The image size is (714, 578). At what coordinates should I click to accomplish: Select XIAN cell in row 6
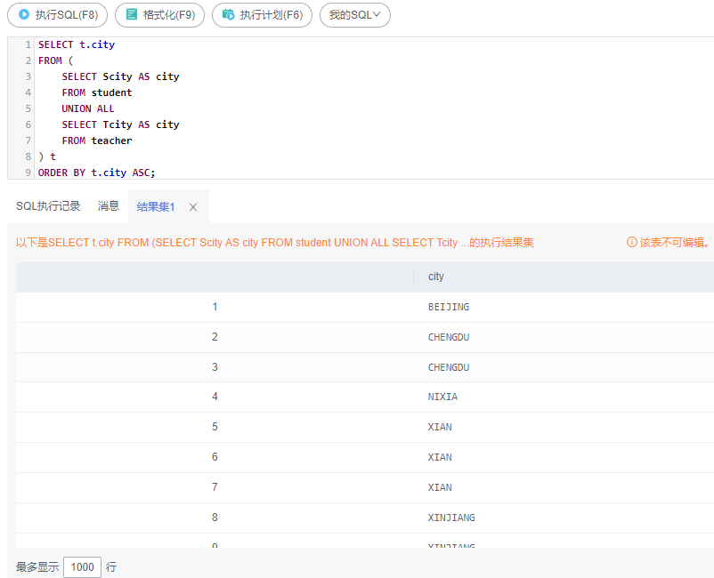tap(440, 457)
